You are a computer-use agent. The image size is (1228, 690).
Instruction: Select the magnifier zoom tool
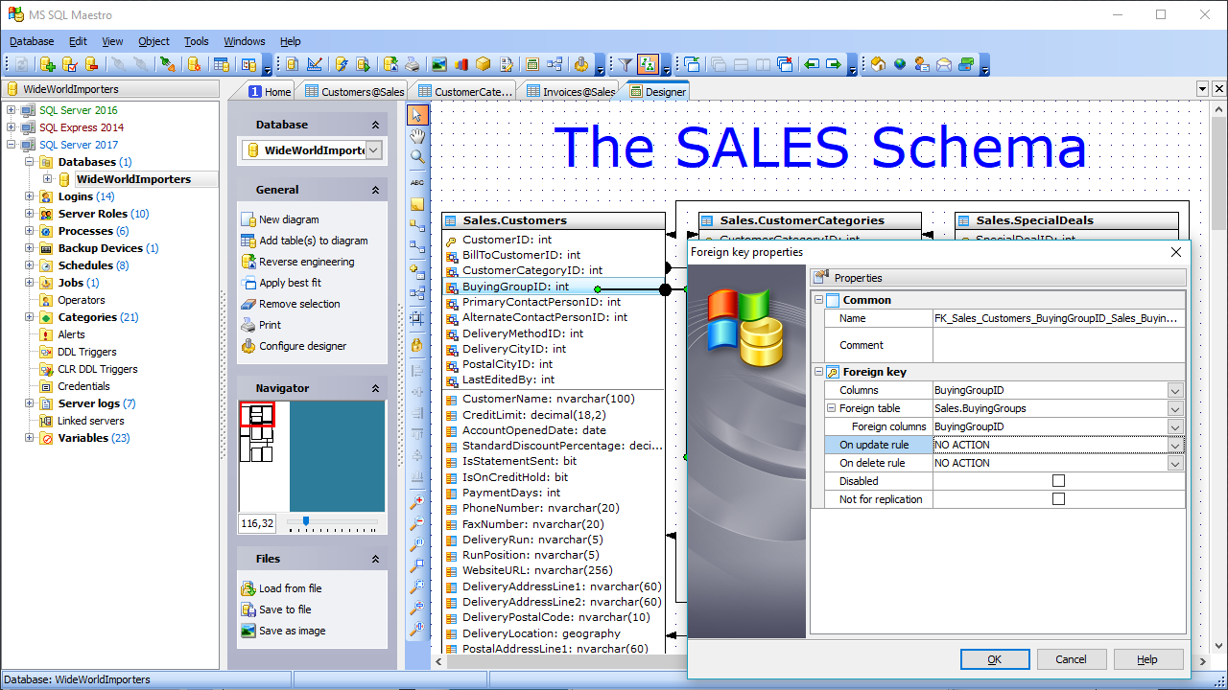click(x=417, y=157)
